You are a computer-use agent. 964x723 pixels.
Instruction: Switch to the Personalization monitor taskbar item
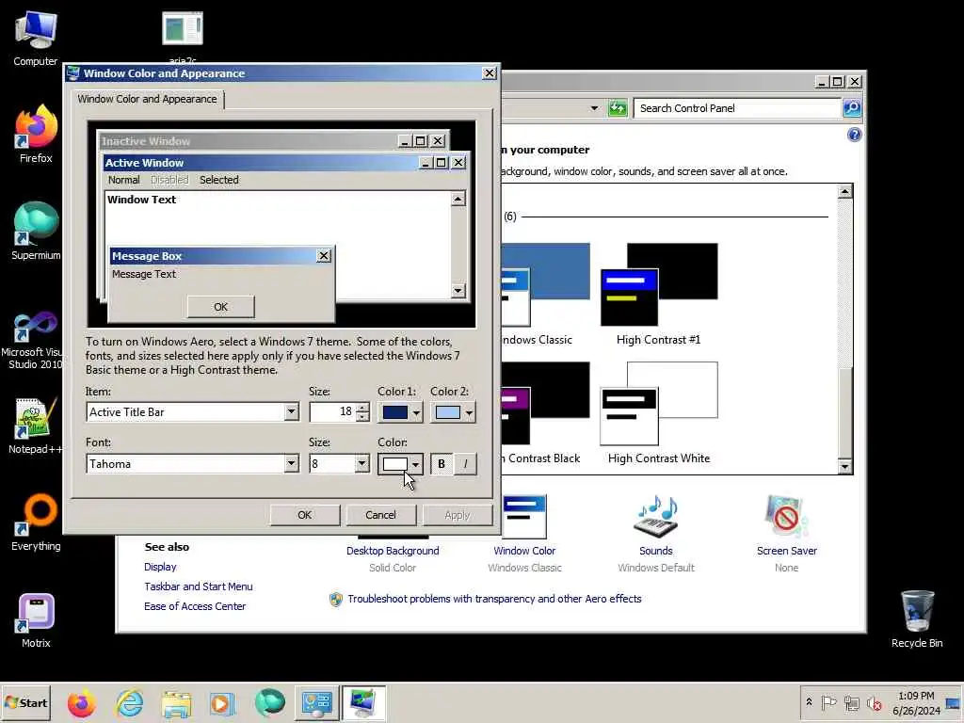[363, 703]
